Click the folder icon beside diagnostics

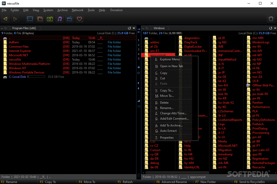(180, 38)
